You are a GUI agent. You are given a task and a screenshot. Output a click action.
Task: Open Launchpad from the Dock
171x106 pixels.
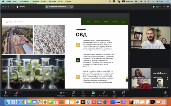[x=13, y=102]
